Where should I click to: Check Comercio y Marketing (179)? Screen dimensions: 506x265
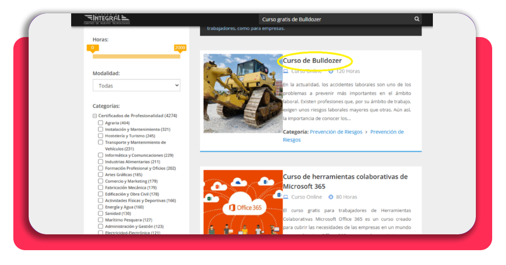[x=101, y=181]
